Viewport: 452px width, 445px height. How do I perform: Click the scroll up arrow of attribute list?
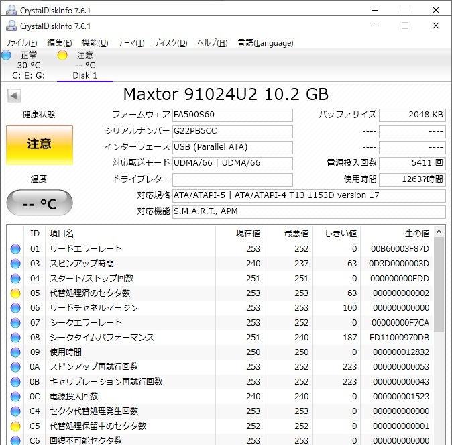coord(439,232)
